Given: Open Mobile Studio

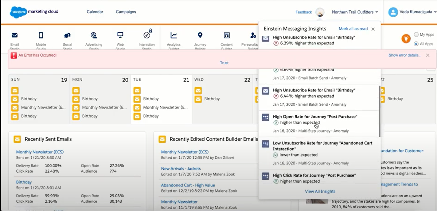Looking at the screenshot, I should 41,38.
